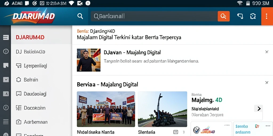
Task: Click the orange search submit button
Action: coord(224,16)
